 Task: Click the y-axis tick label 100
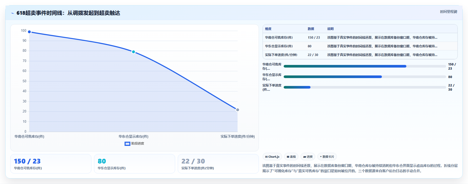coord(24,31)
